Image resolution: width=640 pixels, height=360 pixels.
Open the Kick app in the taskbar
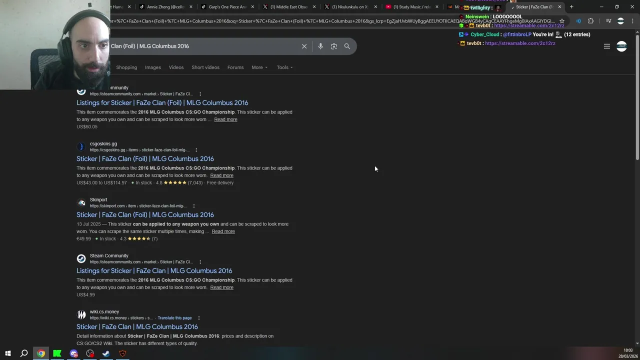tap(57, 353)
